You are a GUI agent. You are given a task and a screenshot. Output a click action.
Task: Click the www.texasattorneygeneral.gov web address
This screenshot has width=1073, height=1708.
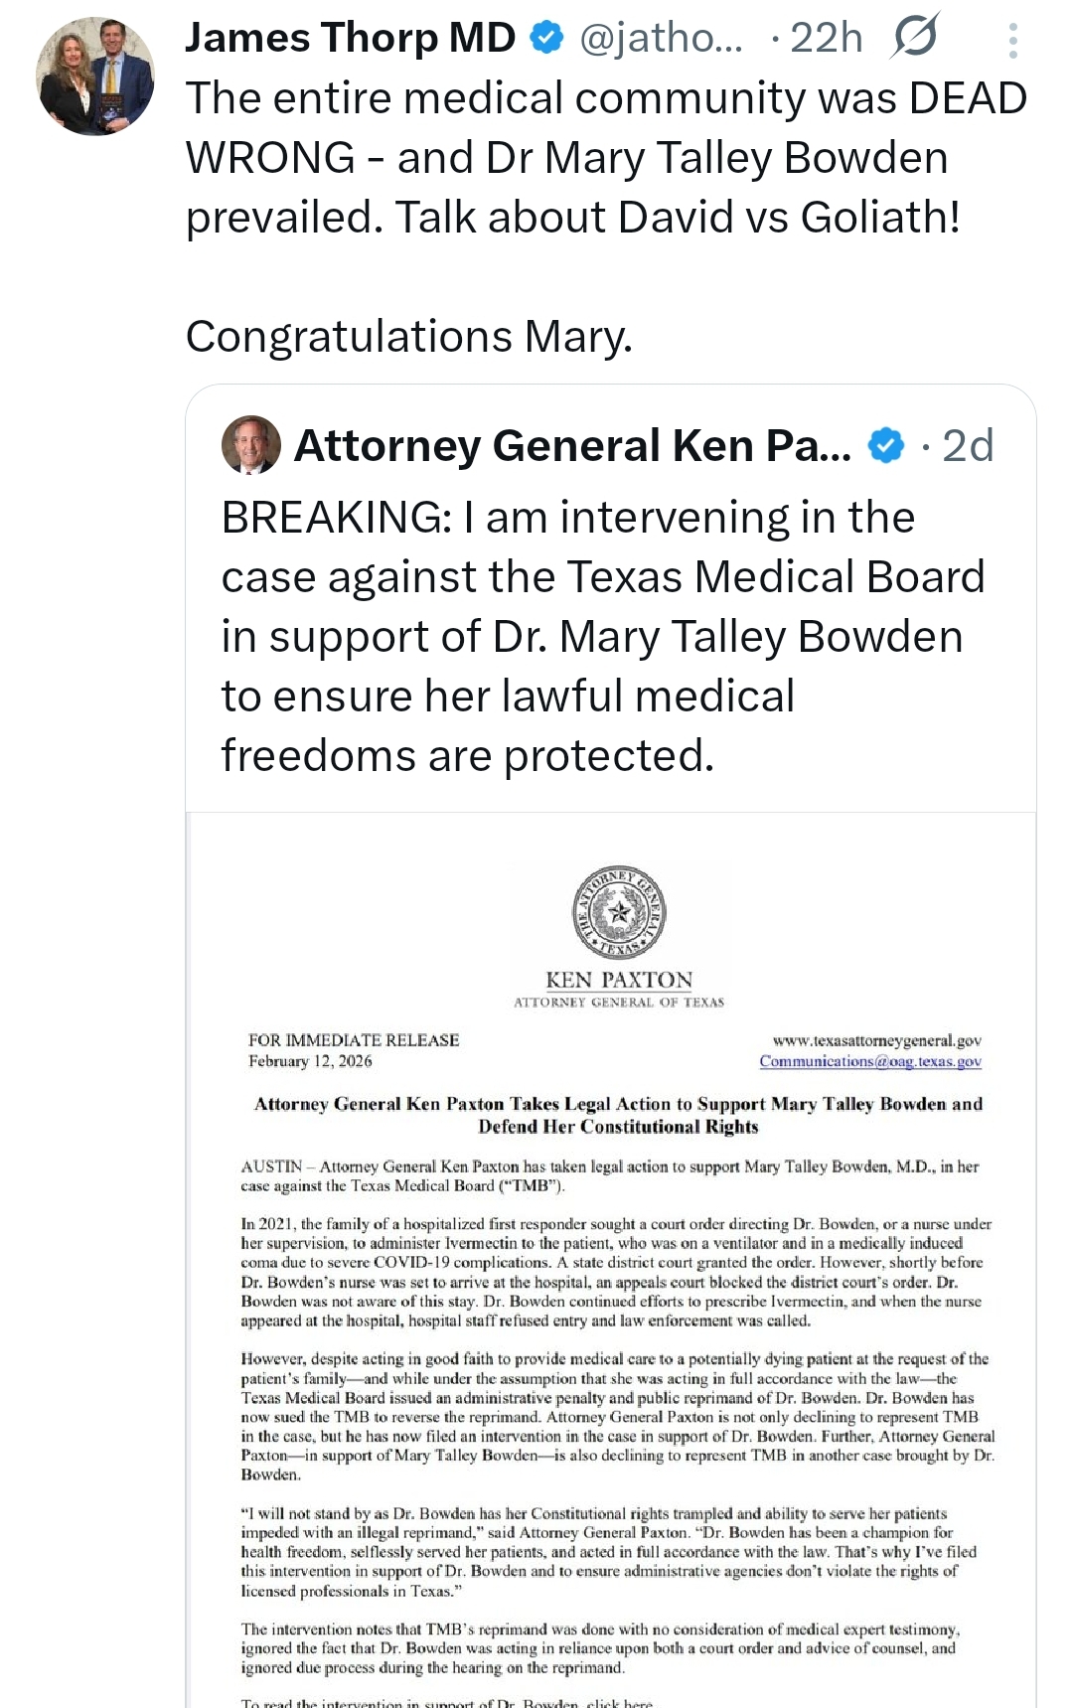click(x=876, y=1040)
